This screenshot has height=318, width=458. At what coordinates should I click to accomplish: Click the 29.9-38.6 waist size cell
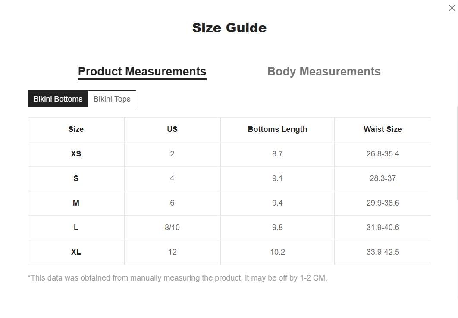(x=383, y=203)
